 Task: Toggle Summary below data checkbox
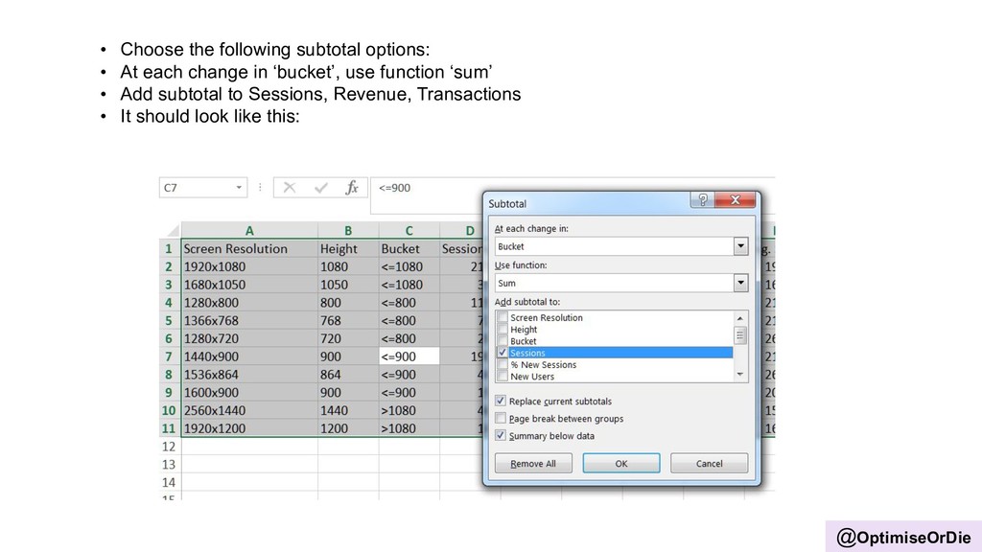[501, 435]
